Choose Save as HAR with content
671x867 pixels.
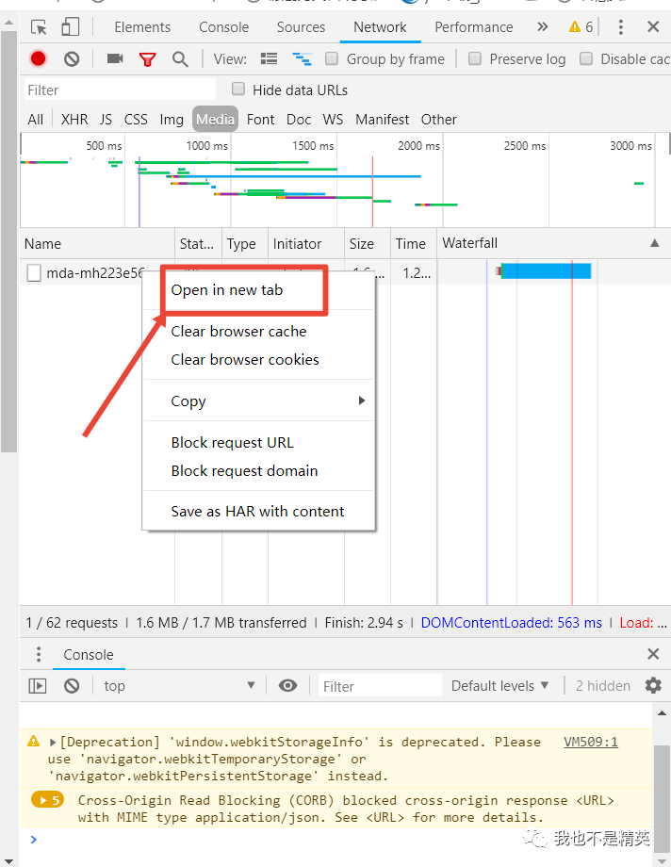coord(258,512)
